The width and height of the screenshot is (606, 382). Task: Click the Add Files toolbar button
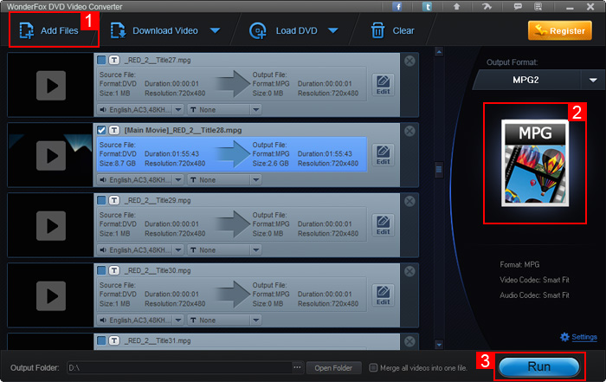click(x=49, y=31)
